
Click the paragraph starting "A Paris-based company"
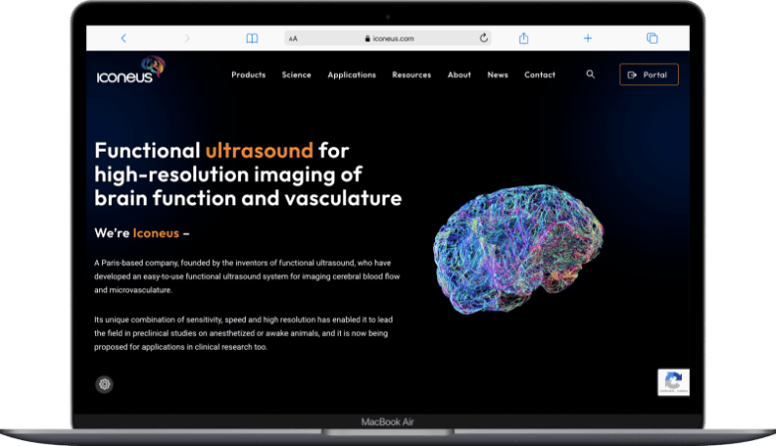pos(247,277)
